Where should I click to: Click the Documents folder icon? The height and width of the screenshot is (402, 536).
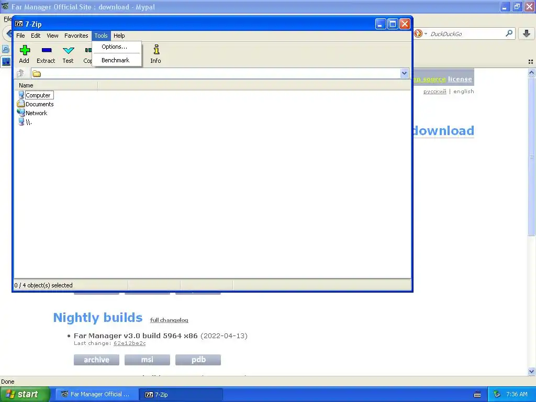click(21, 104)
